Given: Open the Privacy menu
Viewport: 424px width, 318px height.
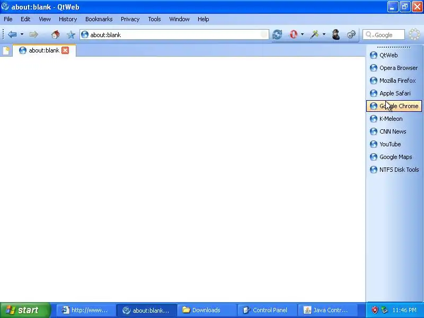Looking at the screenshot, I should pyautogui.click(x=130, y=19).
